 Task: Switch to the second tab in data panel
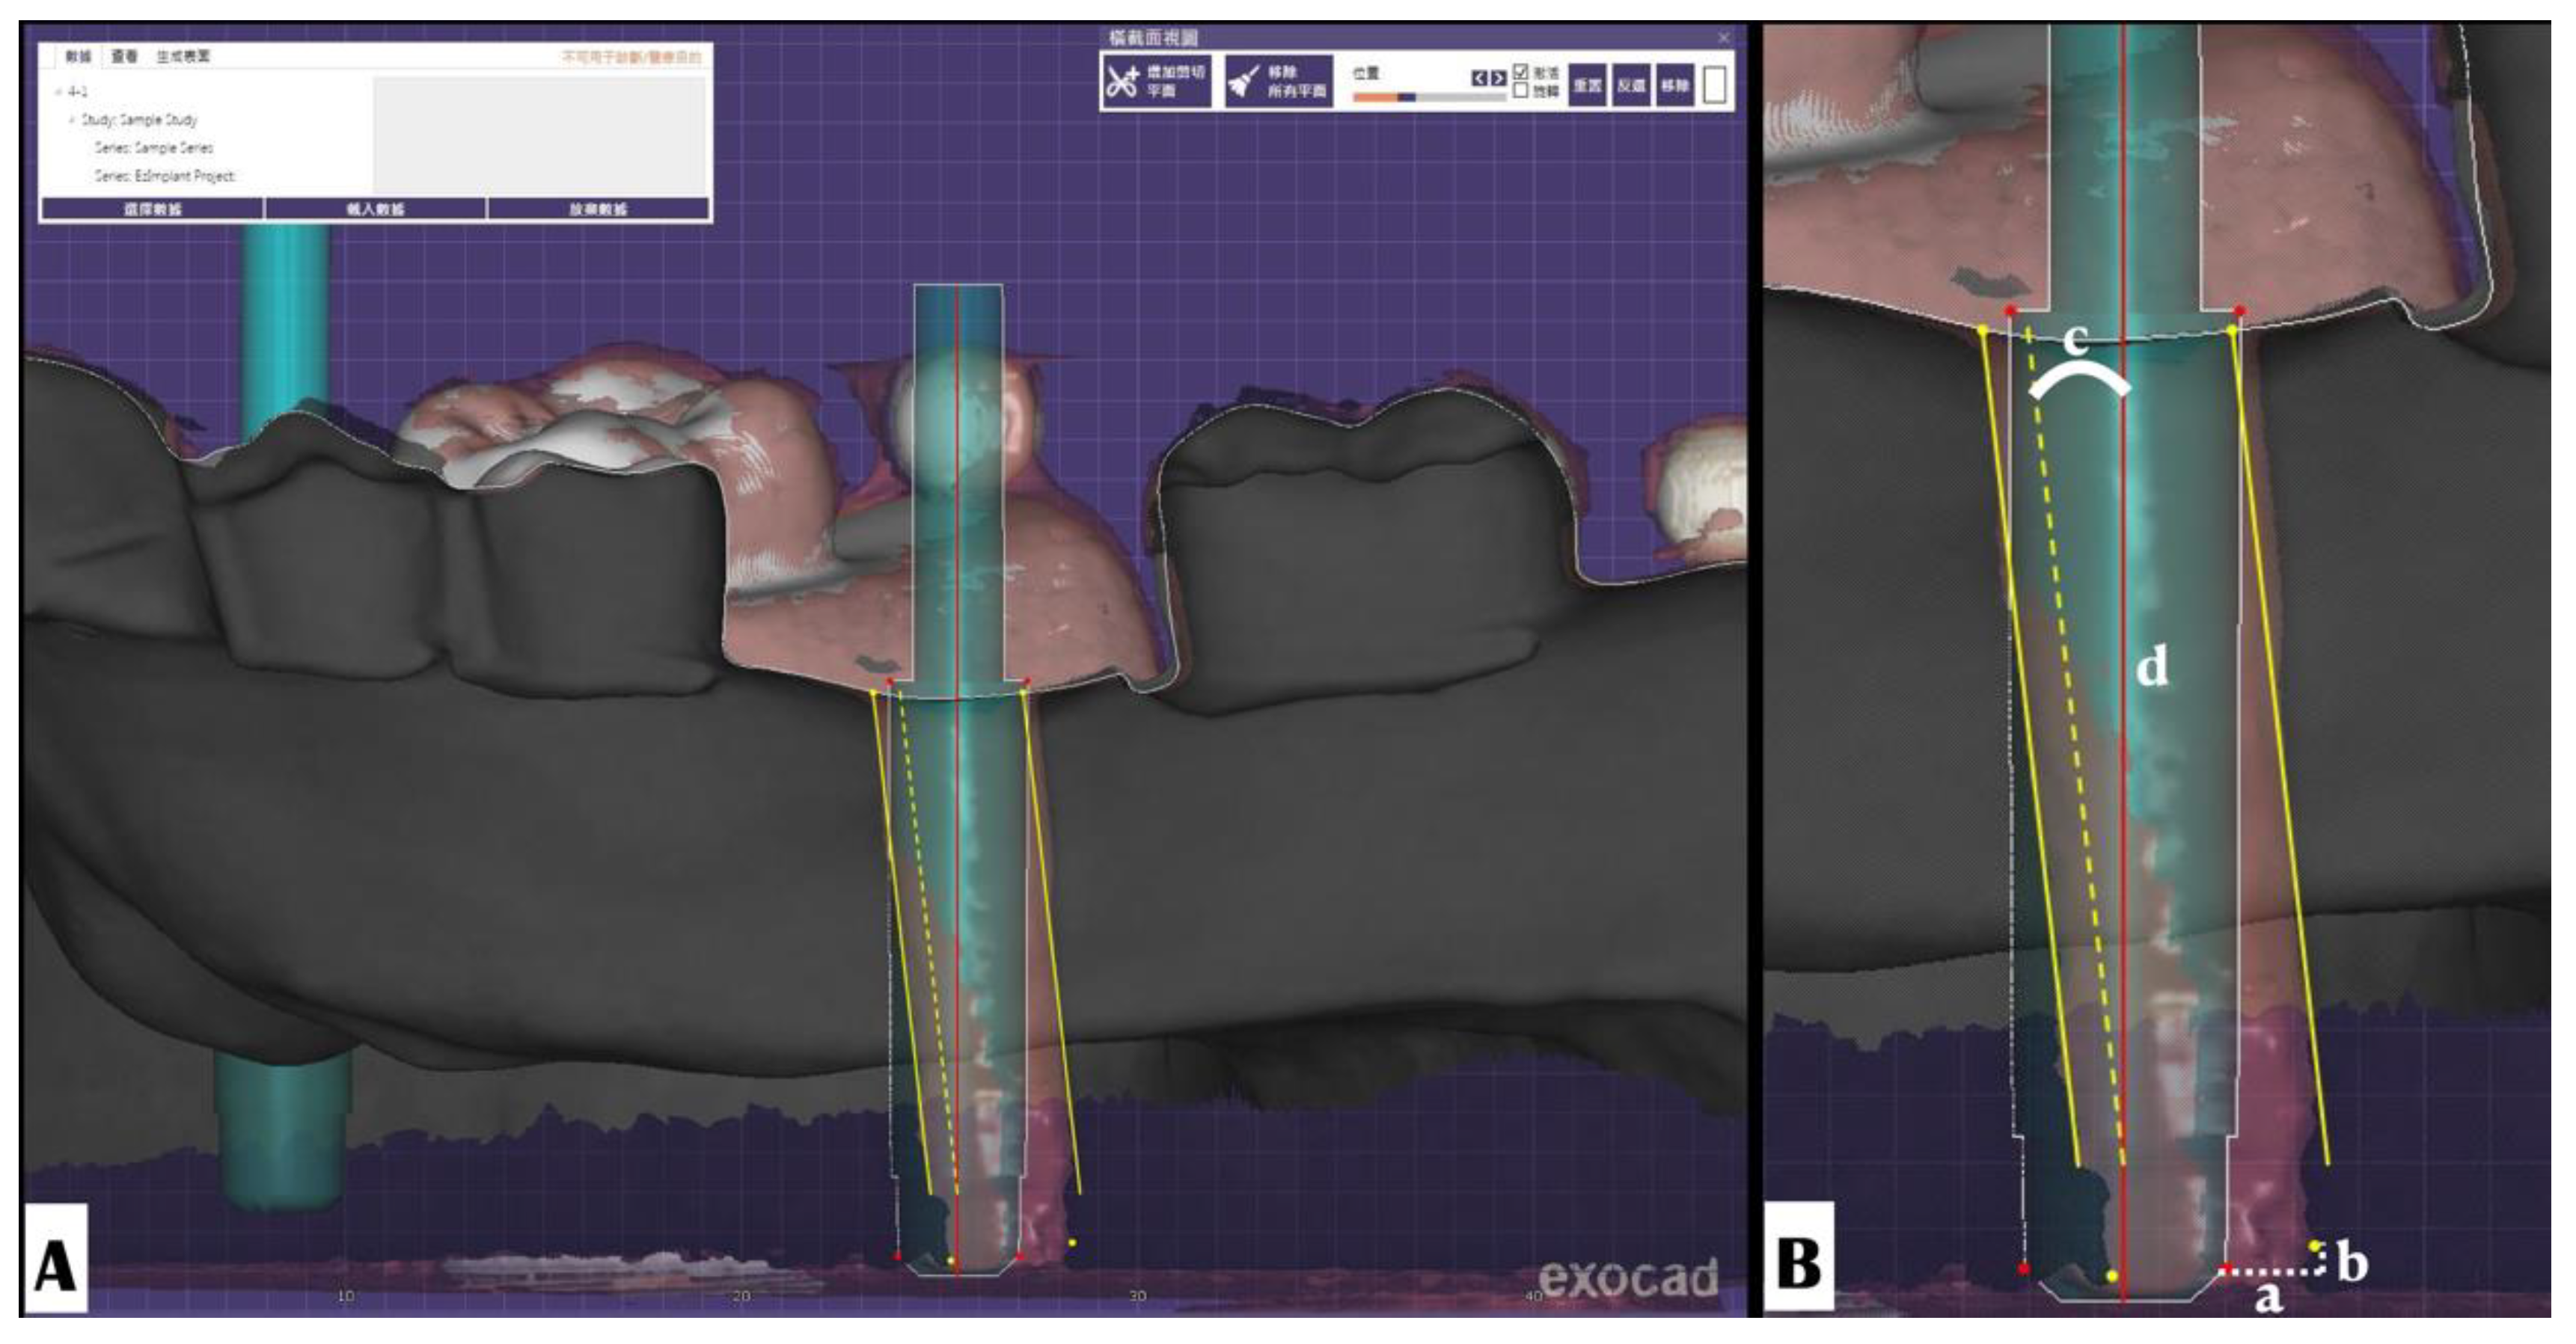coord(124,57)
